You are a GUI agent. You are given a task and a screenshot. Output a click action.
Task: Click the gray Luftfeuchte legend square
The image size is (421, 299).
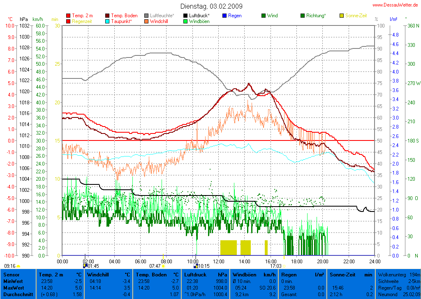147,16
